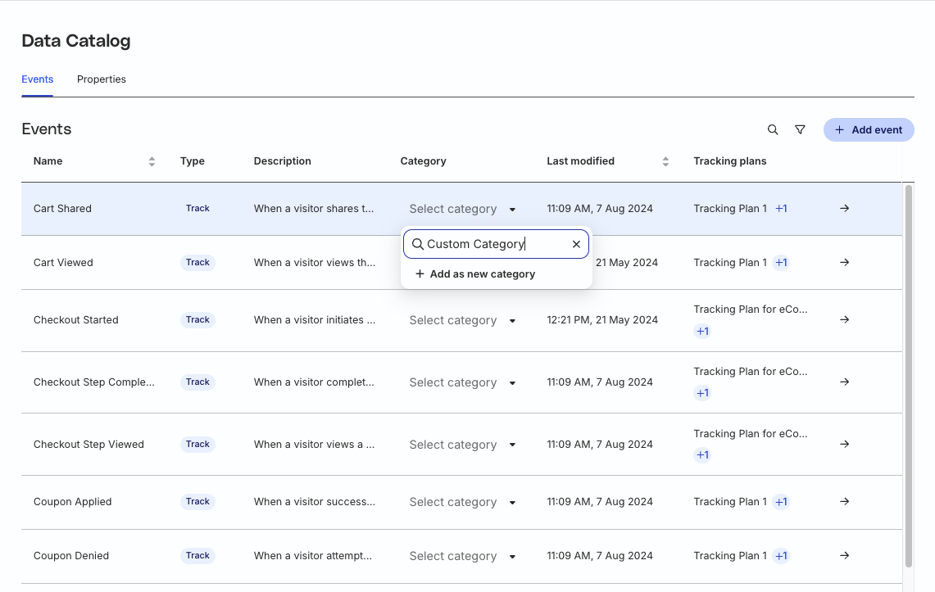Image resolution: width=935 pixels, height=592 pixels.
Task: Click the 'When a visitor success...' description
Action: (x=314, y=501)
